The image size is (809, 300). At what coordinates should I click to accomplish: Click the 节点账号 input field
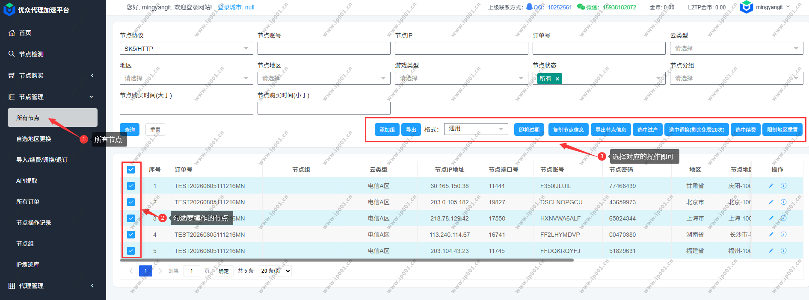tap(324, 48)
